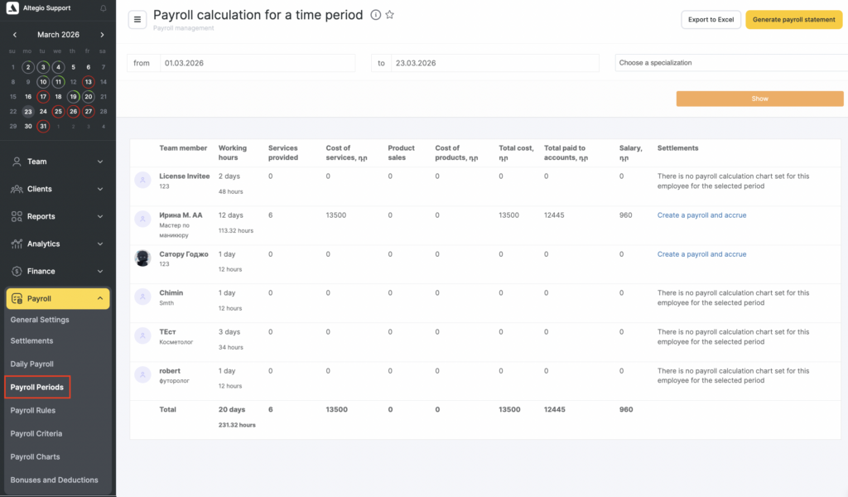This screenshot has width=848, height=497.
Task: Go to previous month in calendar
Action: pos(15,35)
